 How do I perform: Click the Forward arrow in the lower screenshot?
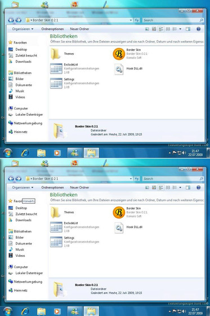coord(19,178)
